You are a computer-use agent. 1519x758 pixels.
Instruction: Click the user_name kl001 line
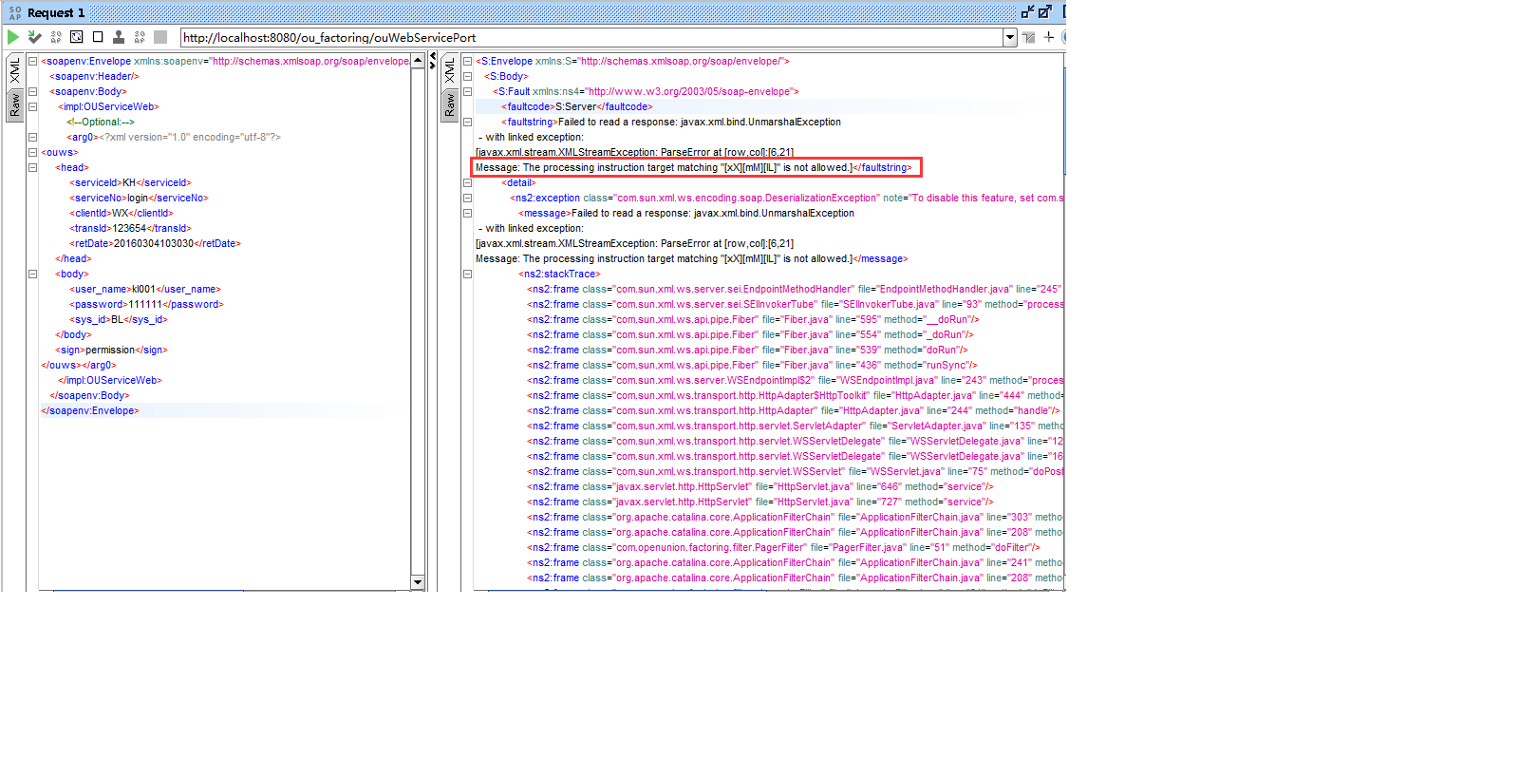point(144,289)
